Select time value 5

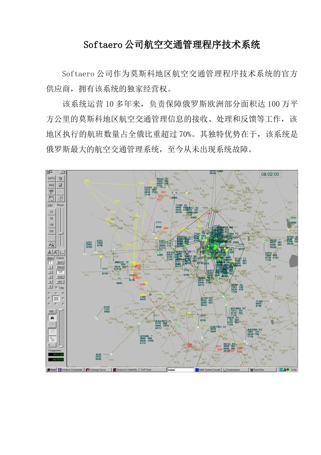(50, 286)
